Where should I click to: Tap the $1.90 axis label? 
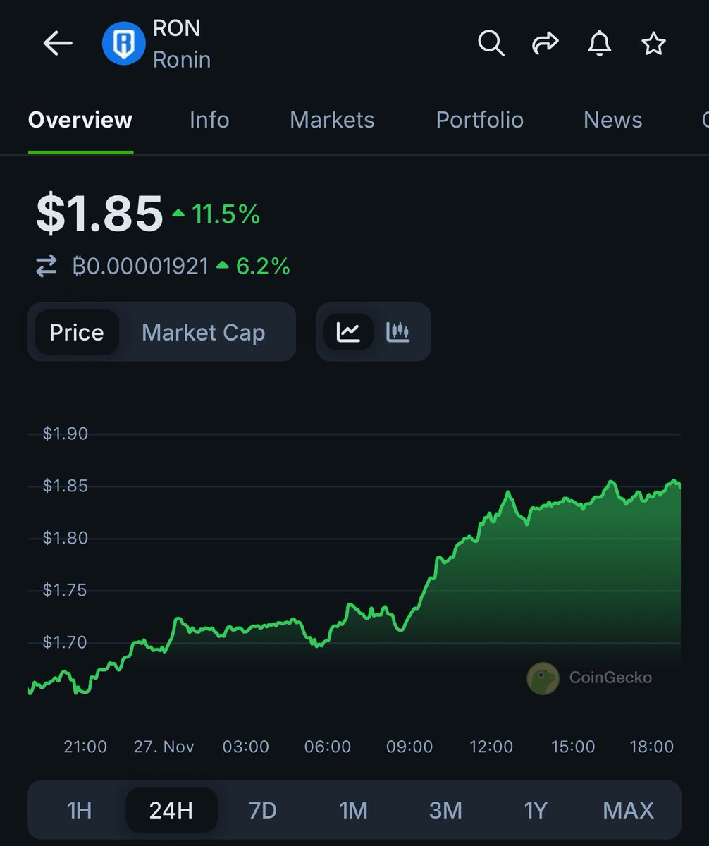tap(66, 434)
